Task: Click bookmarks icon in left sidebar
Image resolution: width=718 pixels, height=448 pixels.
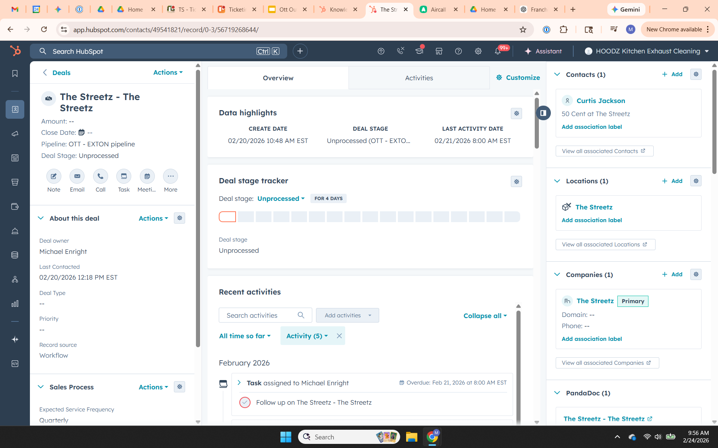Action: [15, 74]
